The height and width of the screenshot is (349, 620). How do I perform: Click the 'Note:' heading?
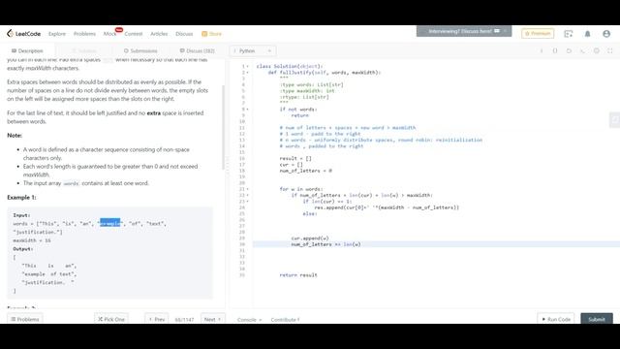click(15, 136)
